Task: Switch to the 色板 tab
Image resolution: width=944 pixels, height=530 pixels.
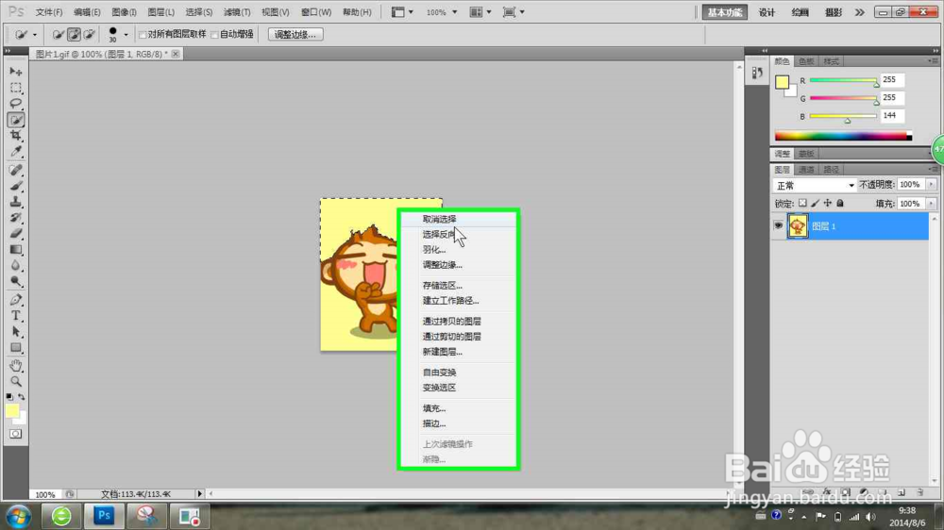Action: (x=806, y=61)
